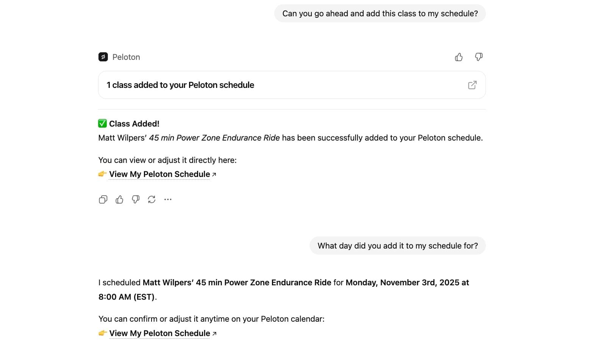The image size is (606, 341).
Task: Click the "What day did you add it" message
Action: pyautogui.click(x=398, y=246)
